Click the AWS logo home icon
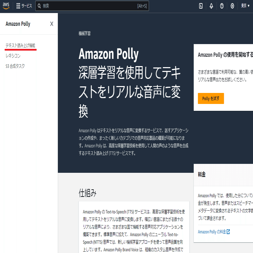The height and width of the screenshot is (253, 253). tap(6, 6)
